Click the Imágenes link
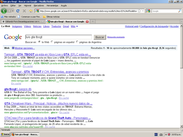The height and width of the screenshot is (137, 183). click(17, 26)
